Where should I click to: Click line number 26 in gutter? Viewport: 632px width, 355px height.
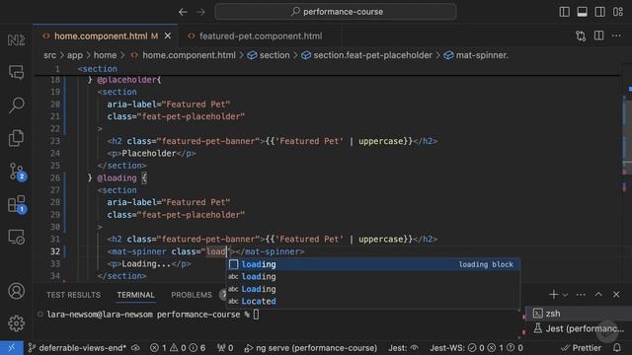point(55,177)
